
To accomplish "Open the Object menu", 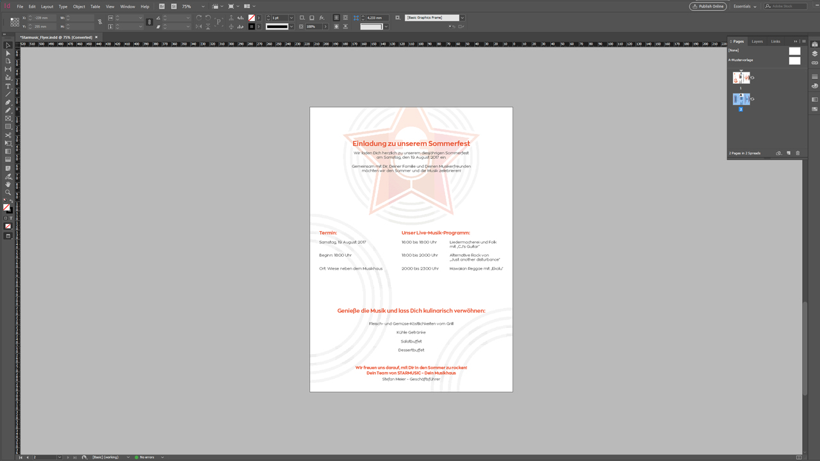I will click(x=79, y=6).
